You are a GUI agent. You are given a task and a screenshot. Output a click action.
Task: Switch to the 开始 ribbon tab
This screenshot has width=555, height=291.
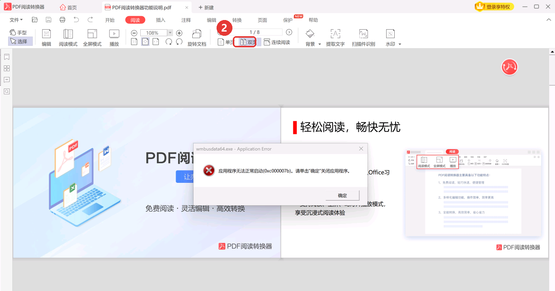click(x=110, y=20)
